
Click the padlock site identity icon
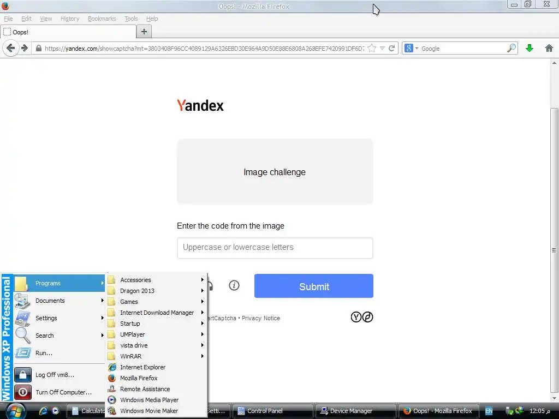[39, 48]
